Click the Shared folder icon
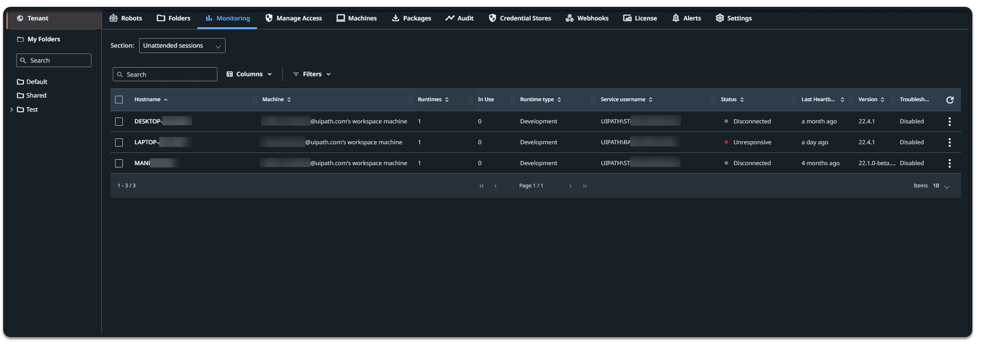 point(20,96)
